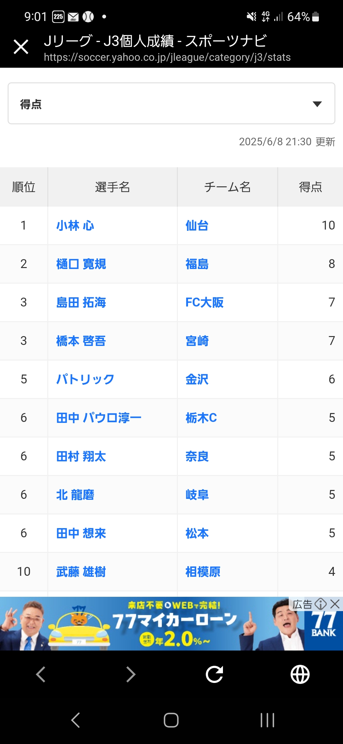
Task: Tap the browser back arrow icon
Action: 41,674
